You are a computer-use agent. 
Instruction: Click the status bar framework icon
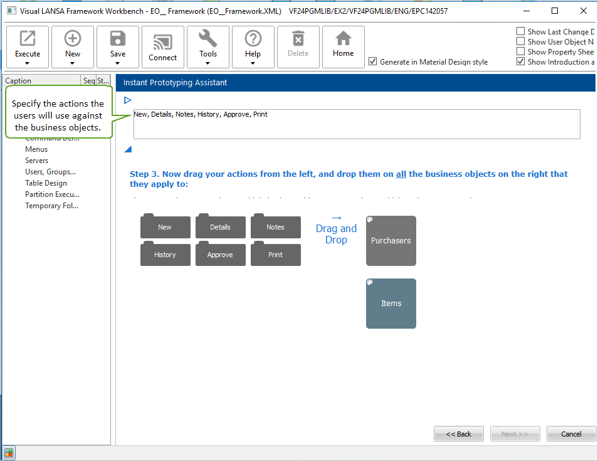tap(9, 453)
